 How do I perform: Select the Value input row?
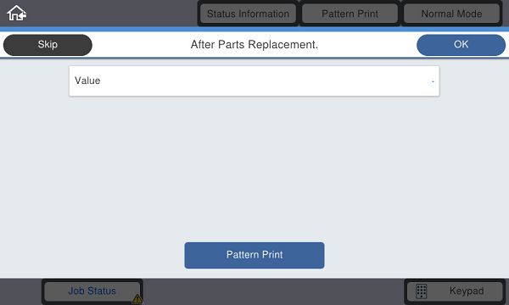tap(255, 81)
